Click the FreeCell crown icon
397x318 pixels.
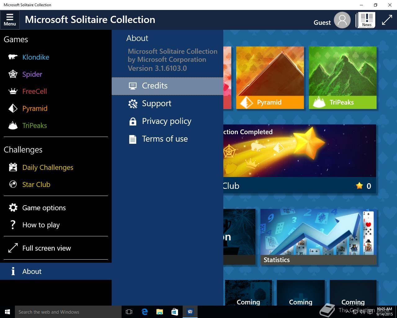coord(13,91)
